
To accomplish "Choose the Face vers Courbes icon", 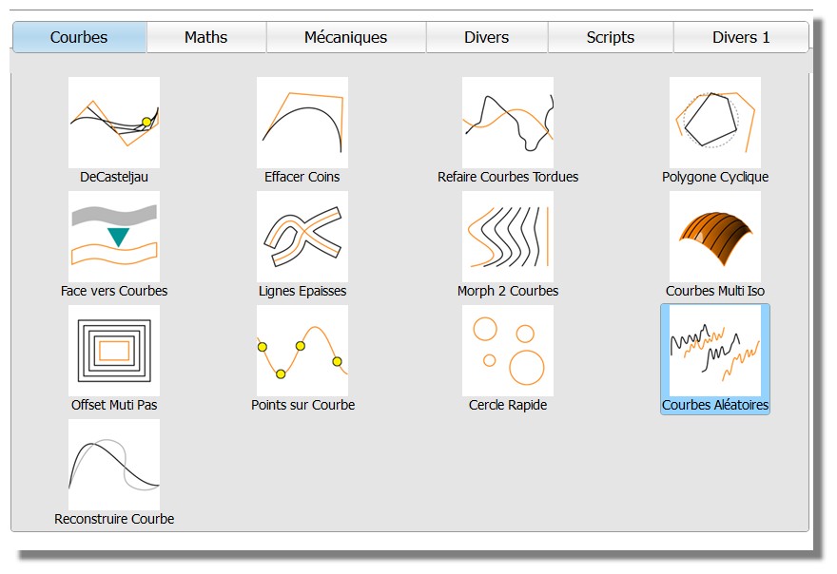I will 114,237.
